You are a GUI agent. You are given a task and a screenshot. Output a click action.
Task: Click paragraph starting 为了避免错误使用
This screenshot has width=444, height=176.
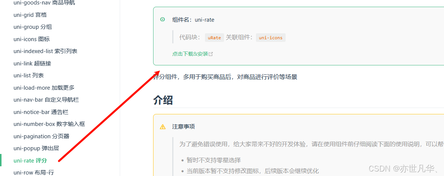point(312,144)
